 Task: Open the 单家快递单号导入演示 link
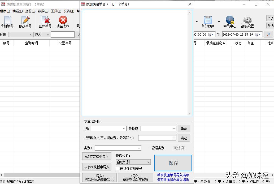click(172, 175)
